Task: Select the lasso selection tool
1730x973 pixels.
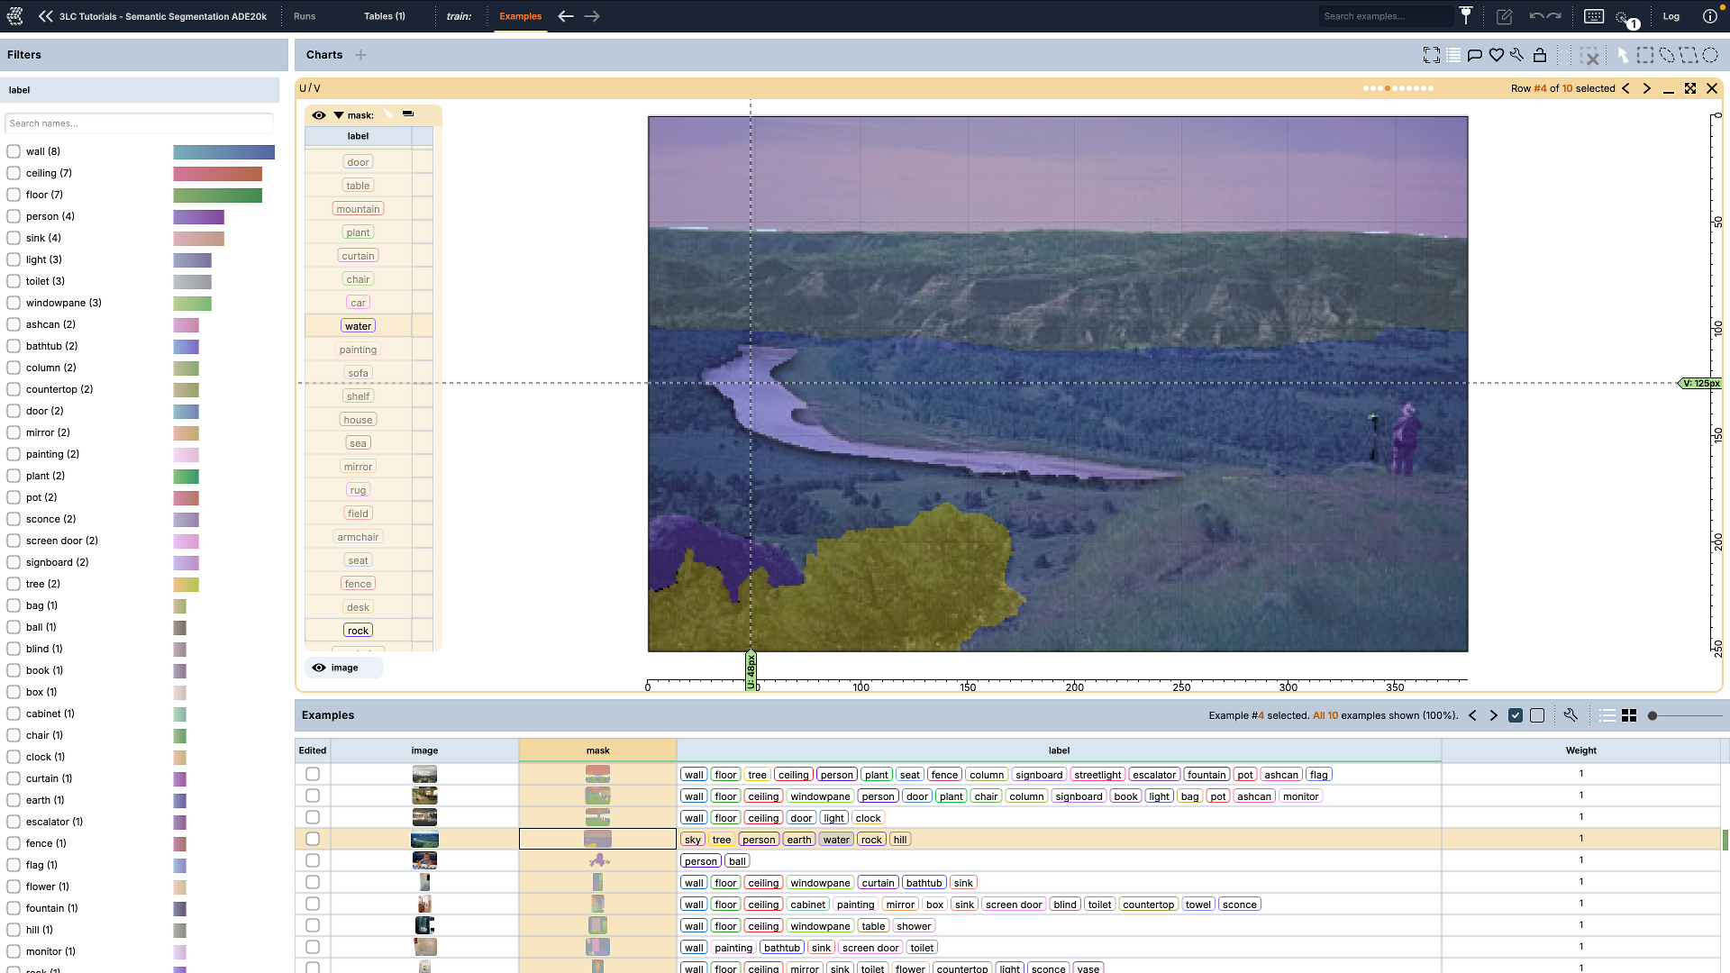Action: click(1667, 55)
